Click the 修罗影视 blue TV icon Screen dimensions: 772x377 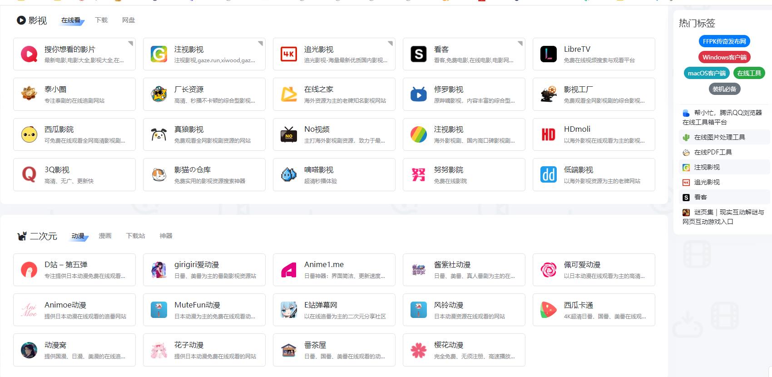pos(419,94)
